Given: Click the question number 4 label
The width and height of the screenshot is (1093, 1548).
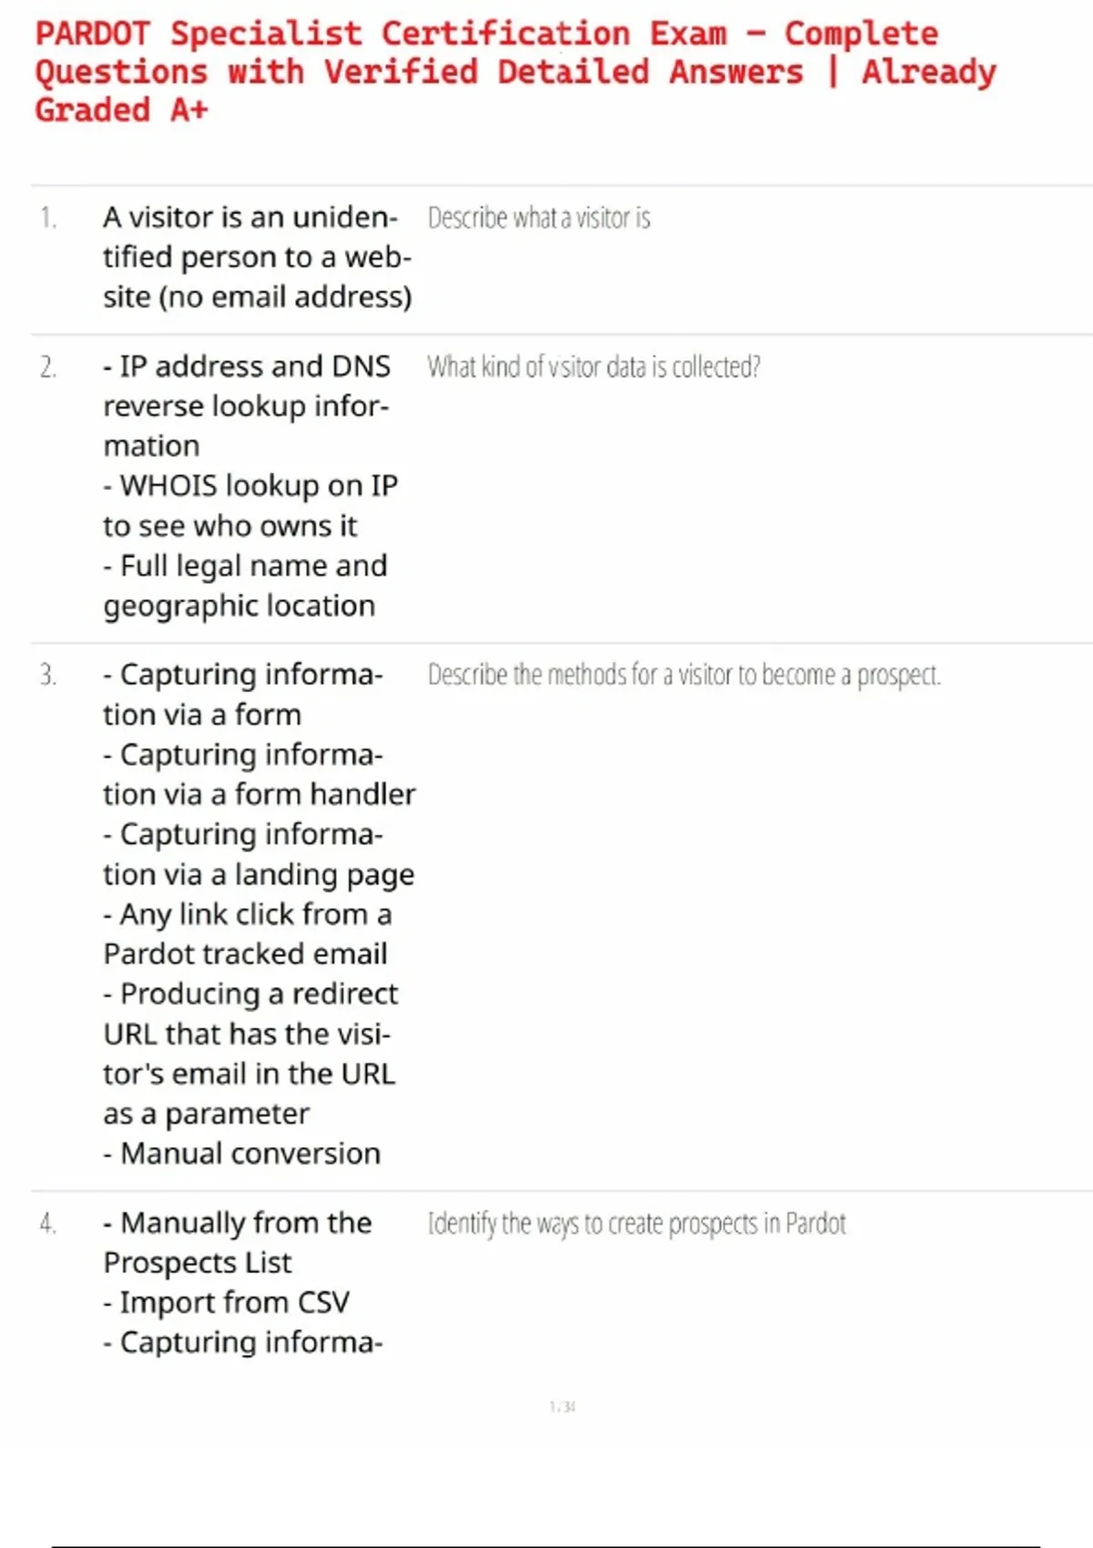Looking at the screenshot, I should [48, 1223].
